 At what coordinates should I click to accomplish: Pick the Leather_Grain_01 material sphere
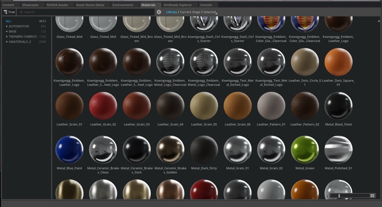tap(70, 106)
